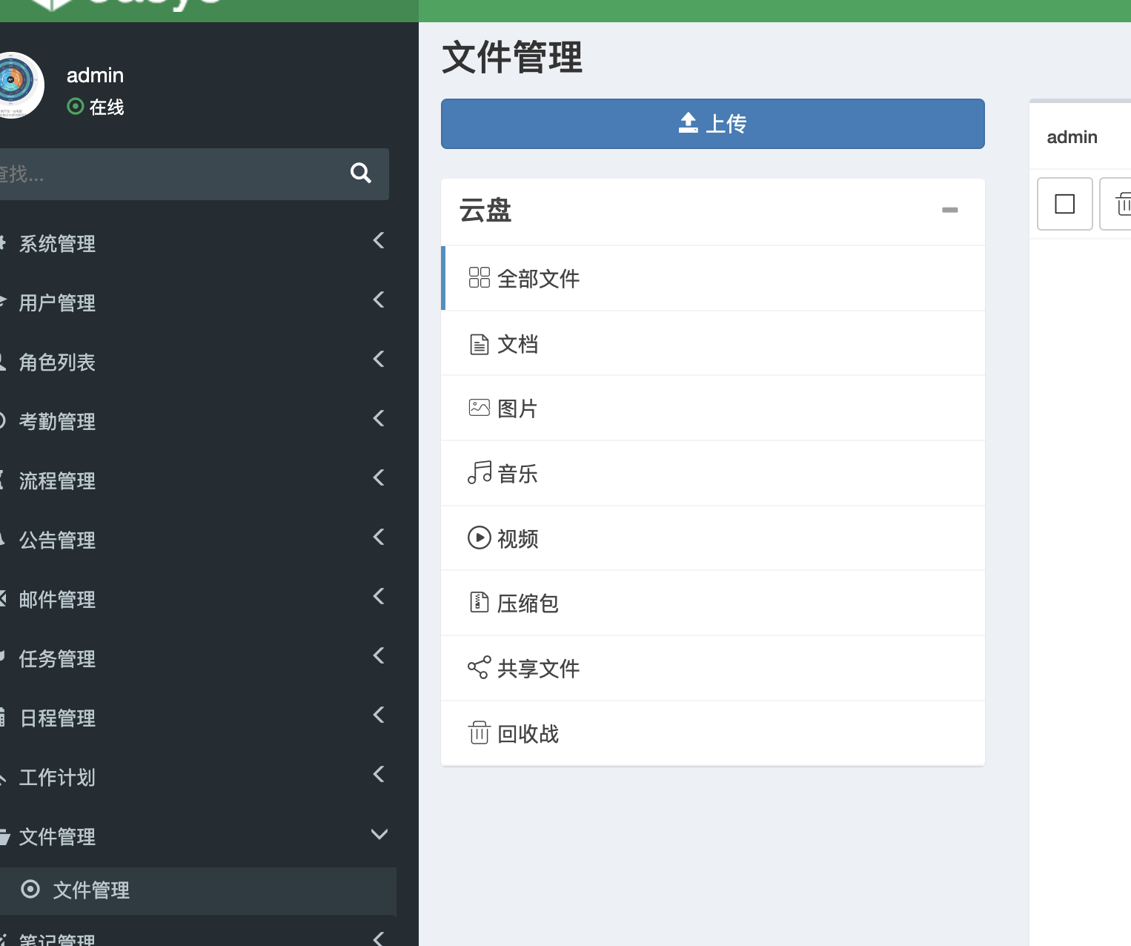Open the 日程管理 menu item
The width and height of the screenshot is (1131, 946).
(57, 718)
